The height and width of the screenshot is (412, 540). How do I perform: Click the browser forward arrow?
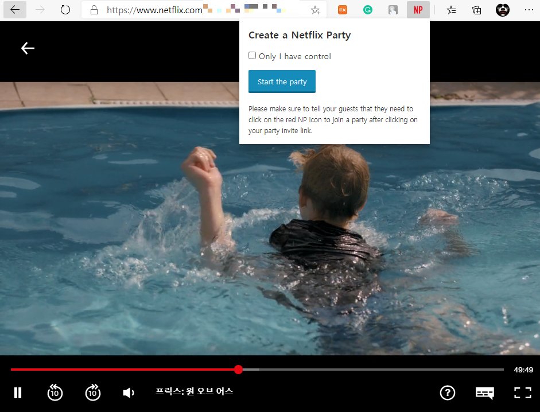pyautogui.click(x=40, y=10)
